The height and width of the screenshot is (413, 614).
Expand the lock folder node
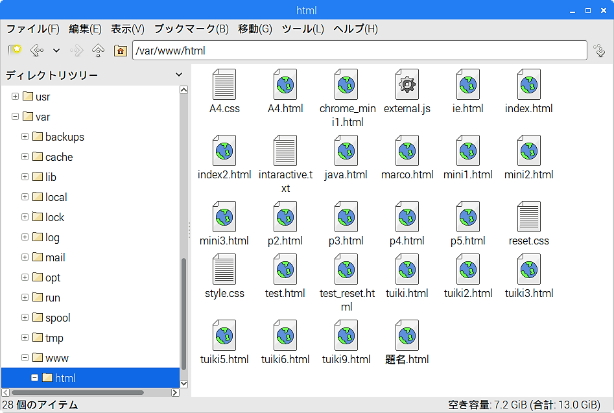(x=25, y=217)
